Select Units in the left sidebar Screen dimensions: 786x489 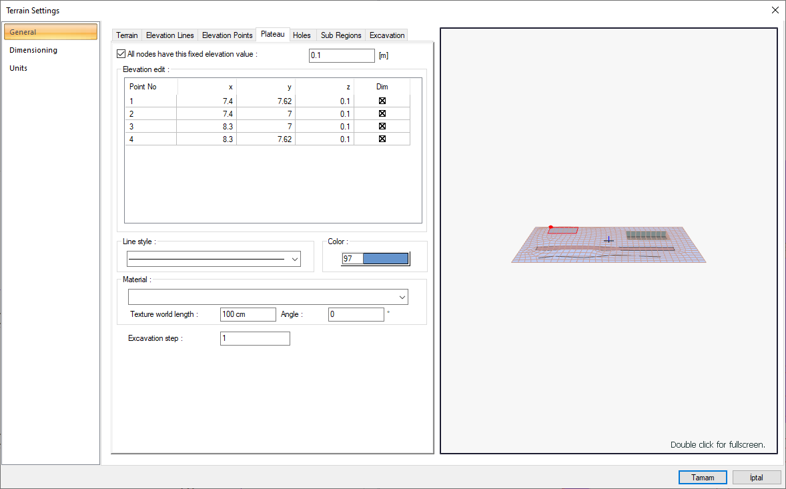[x=19, y=68]
